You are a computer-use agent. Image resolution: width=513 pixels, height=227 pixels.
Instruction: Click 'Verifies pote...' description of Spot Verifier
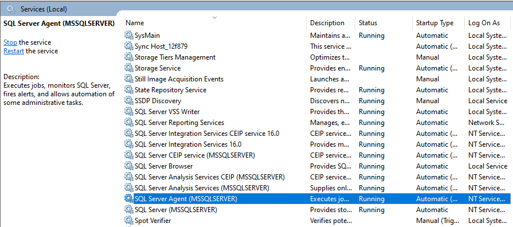point(331,221)
